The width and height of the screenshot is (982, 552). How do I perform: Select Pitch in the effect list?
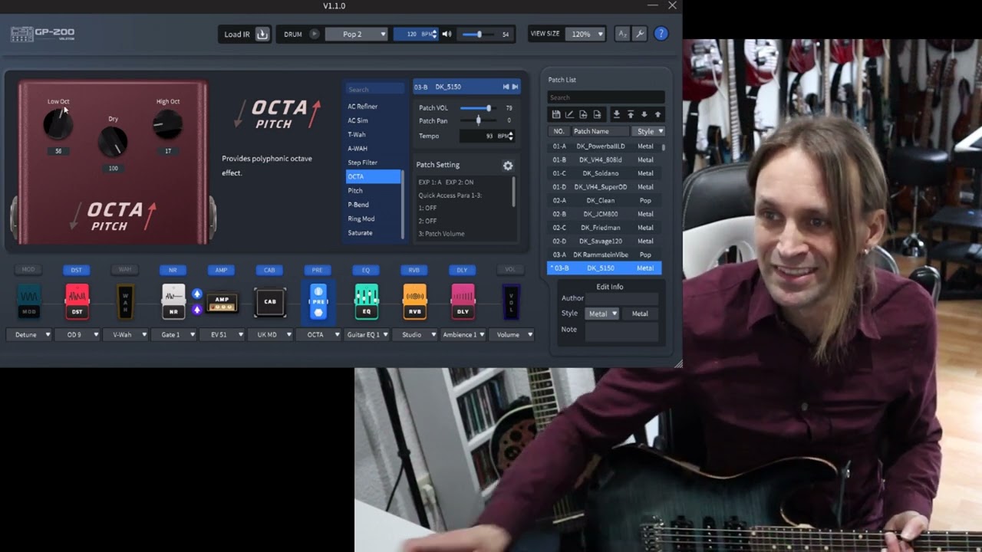[x=373, y=191]
